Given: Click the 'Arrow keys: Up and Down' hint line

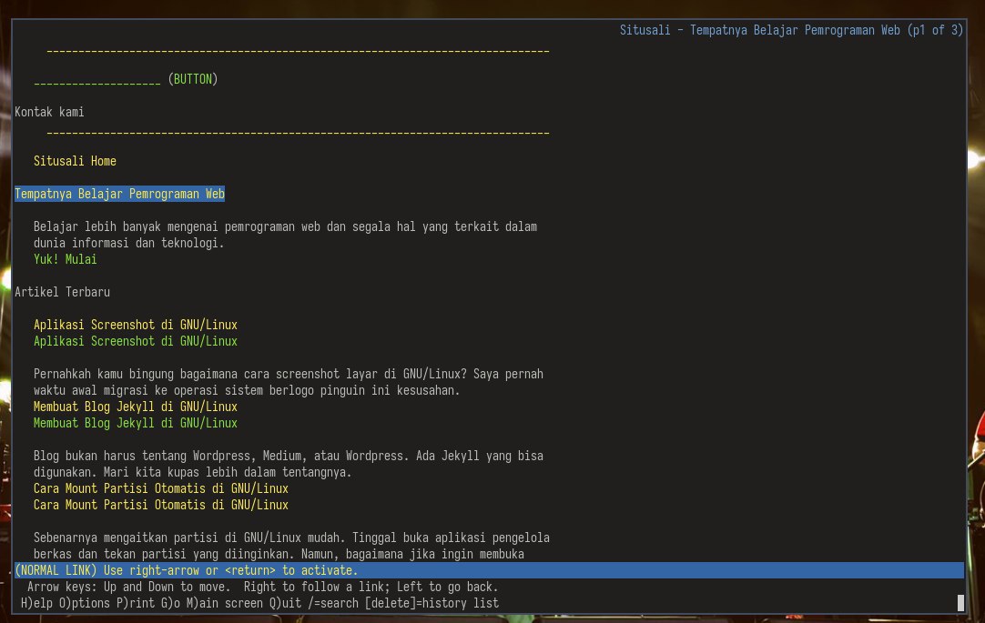Looking at the screenshot, I should [x=262, y=587].
